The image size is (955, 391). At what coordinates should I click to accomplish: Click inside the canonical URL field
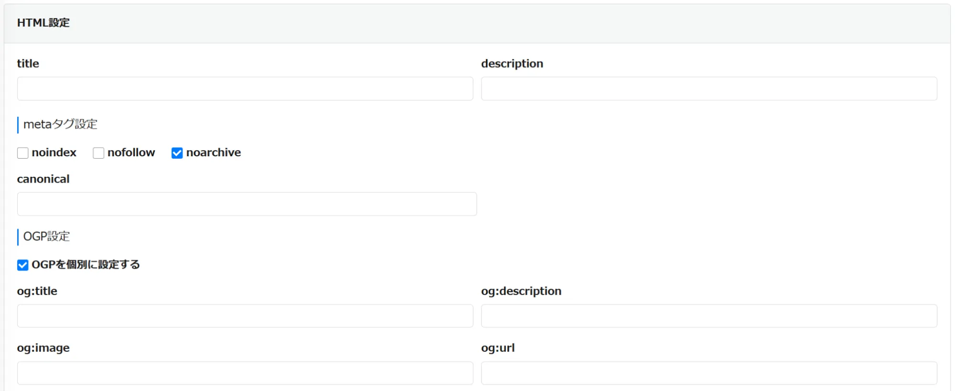click(x=247, y=204)
